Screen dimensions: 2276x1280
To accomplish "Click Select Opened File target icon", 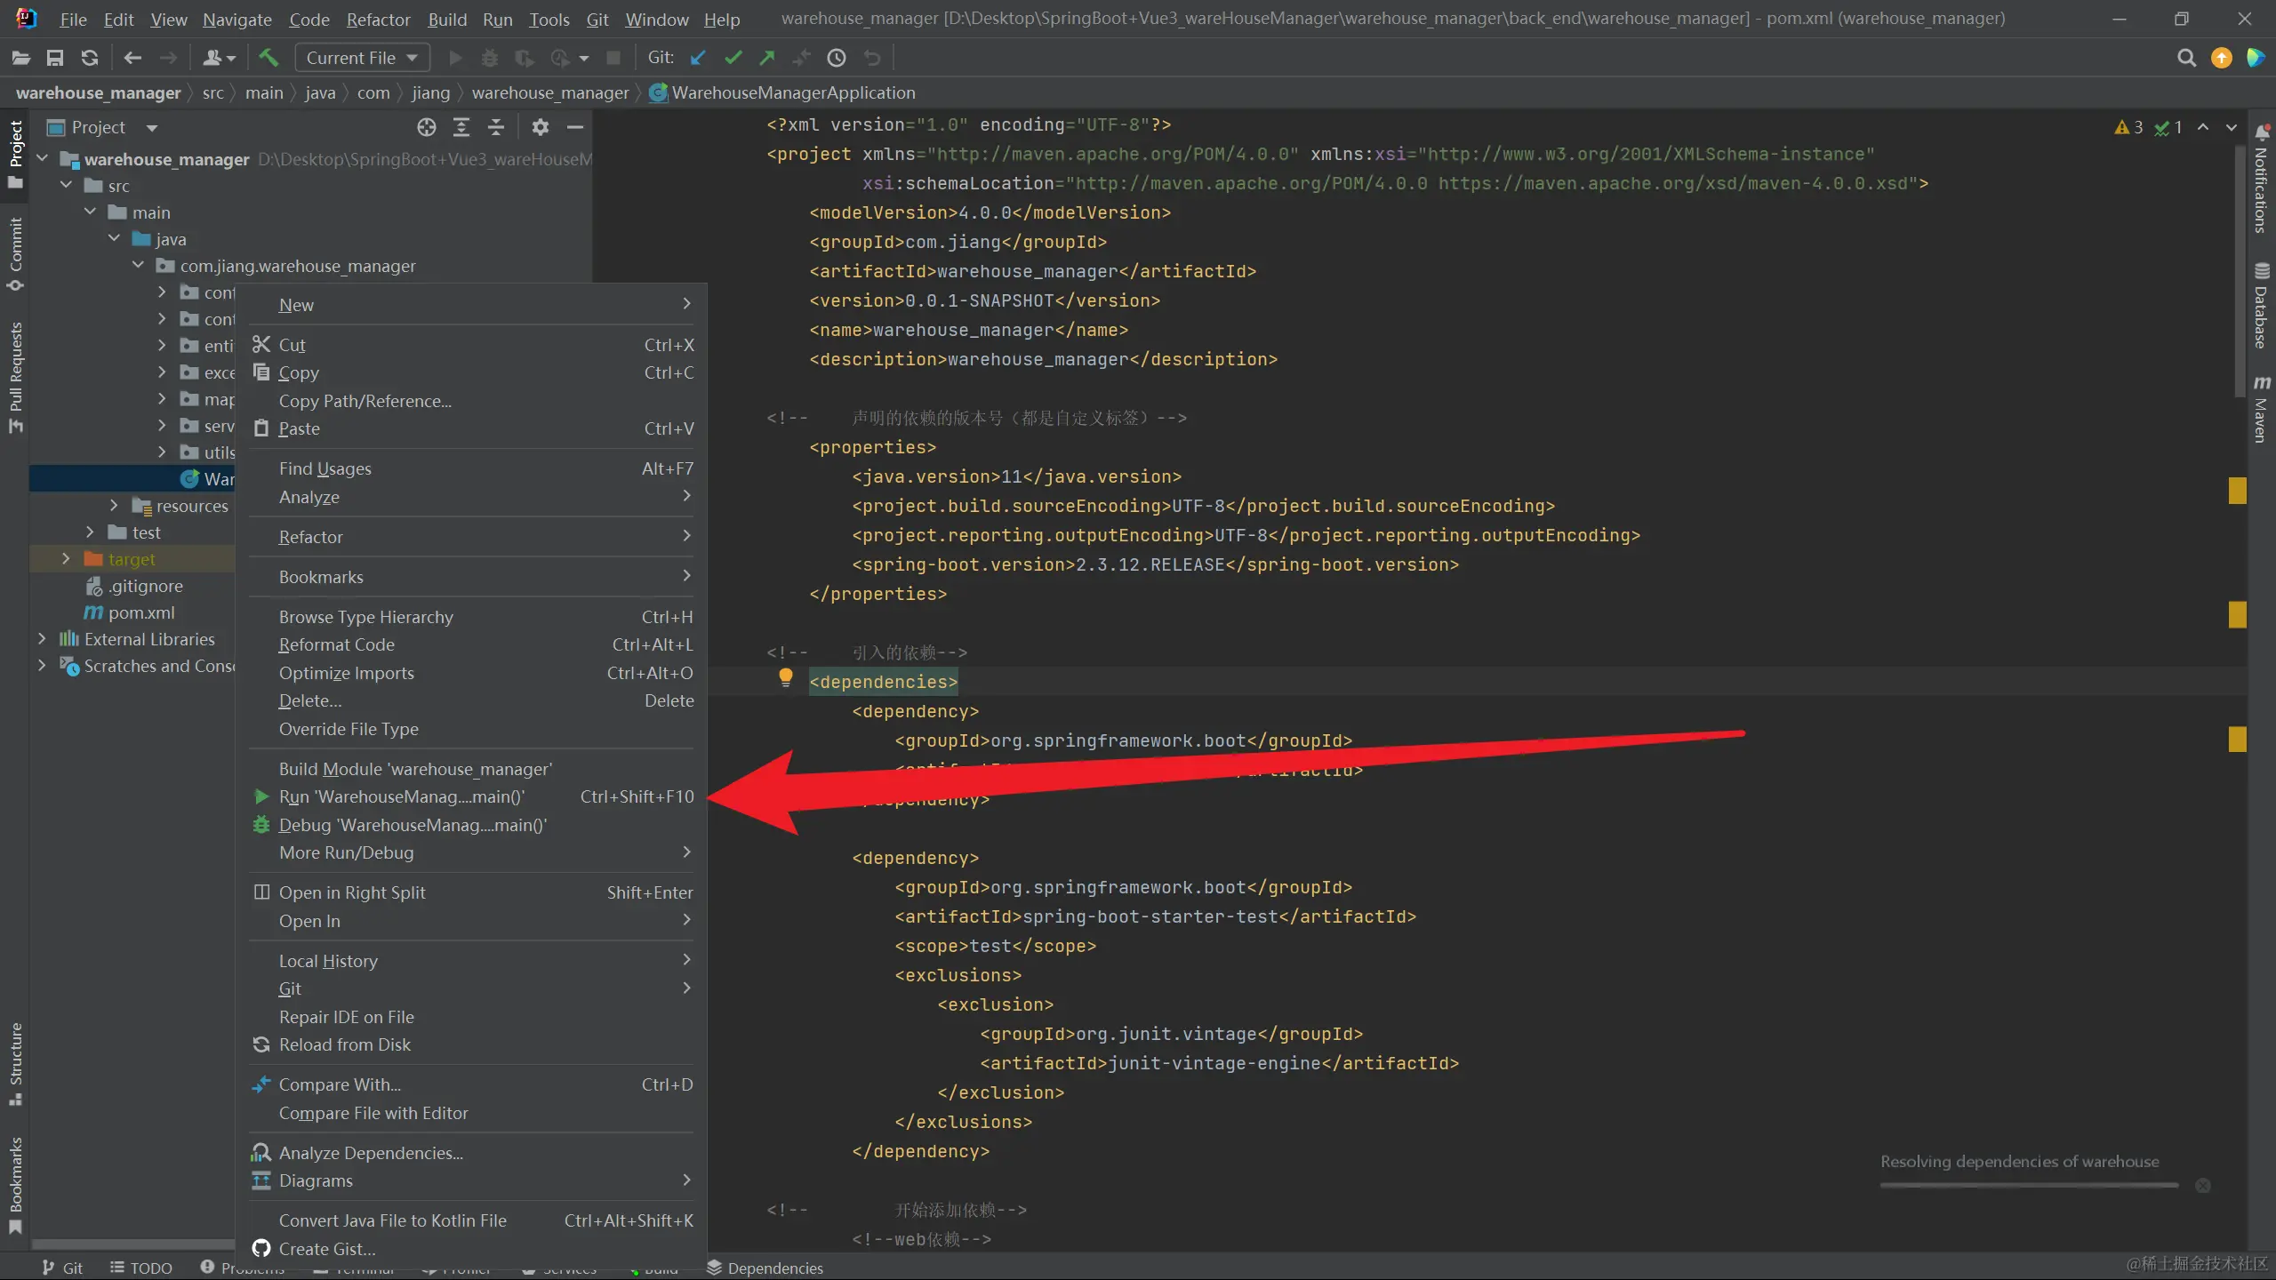I will click(x=427, y=127).
